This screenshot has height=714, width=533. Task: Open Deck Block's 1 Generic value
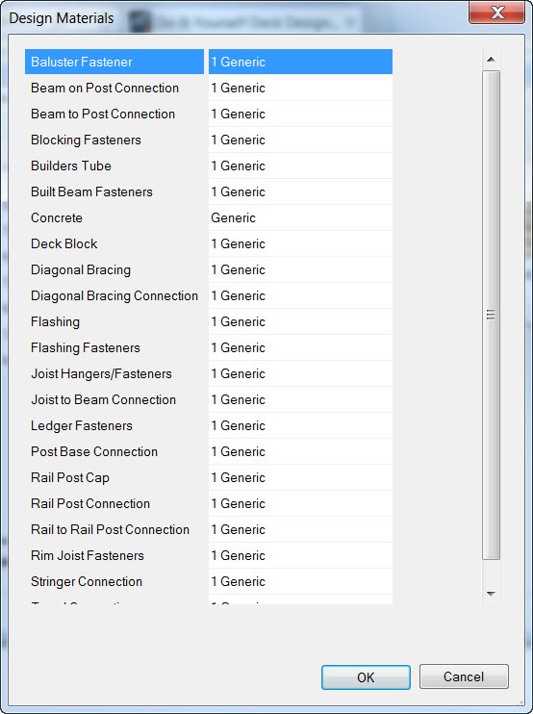point(300,243)
